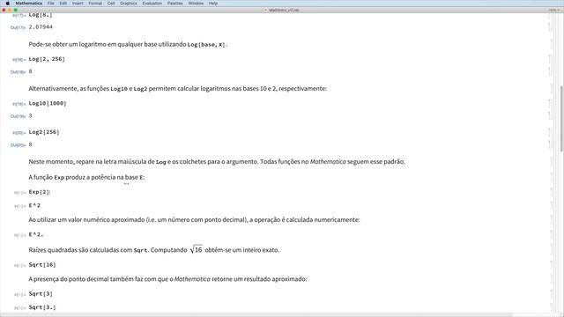The height and width of the screenshot is (317, 564).
Task: Open the Insert menu
Action: (x=78, y=4)
